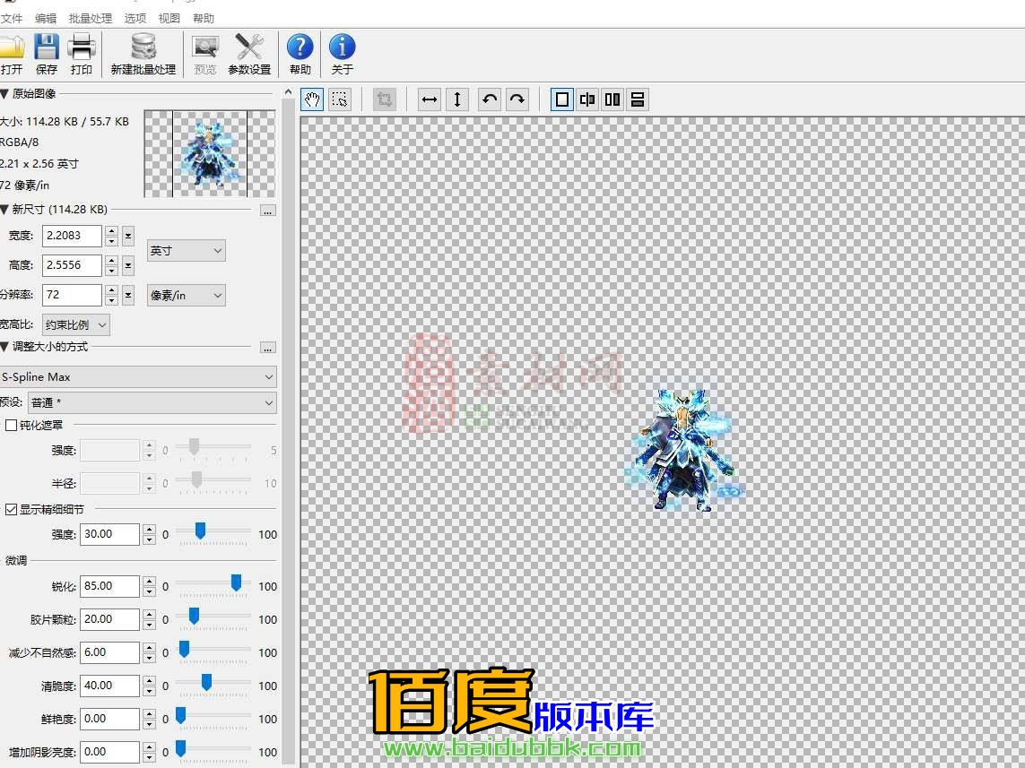Screen dimensions: 1025x768
Task: Flip the image horizontally
Action: pyautogui.click(x=429, y=99)
